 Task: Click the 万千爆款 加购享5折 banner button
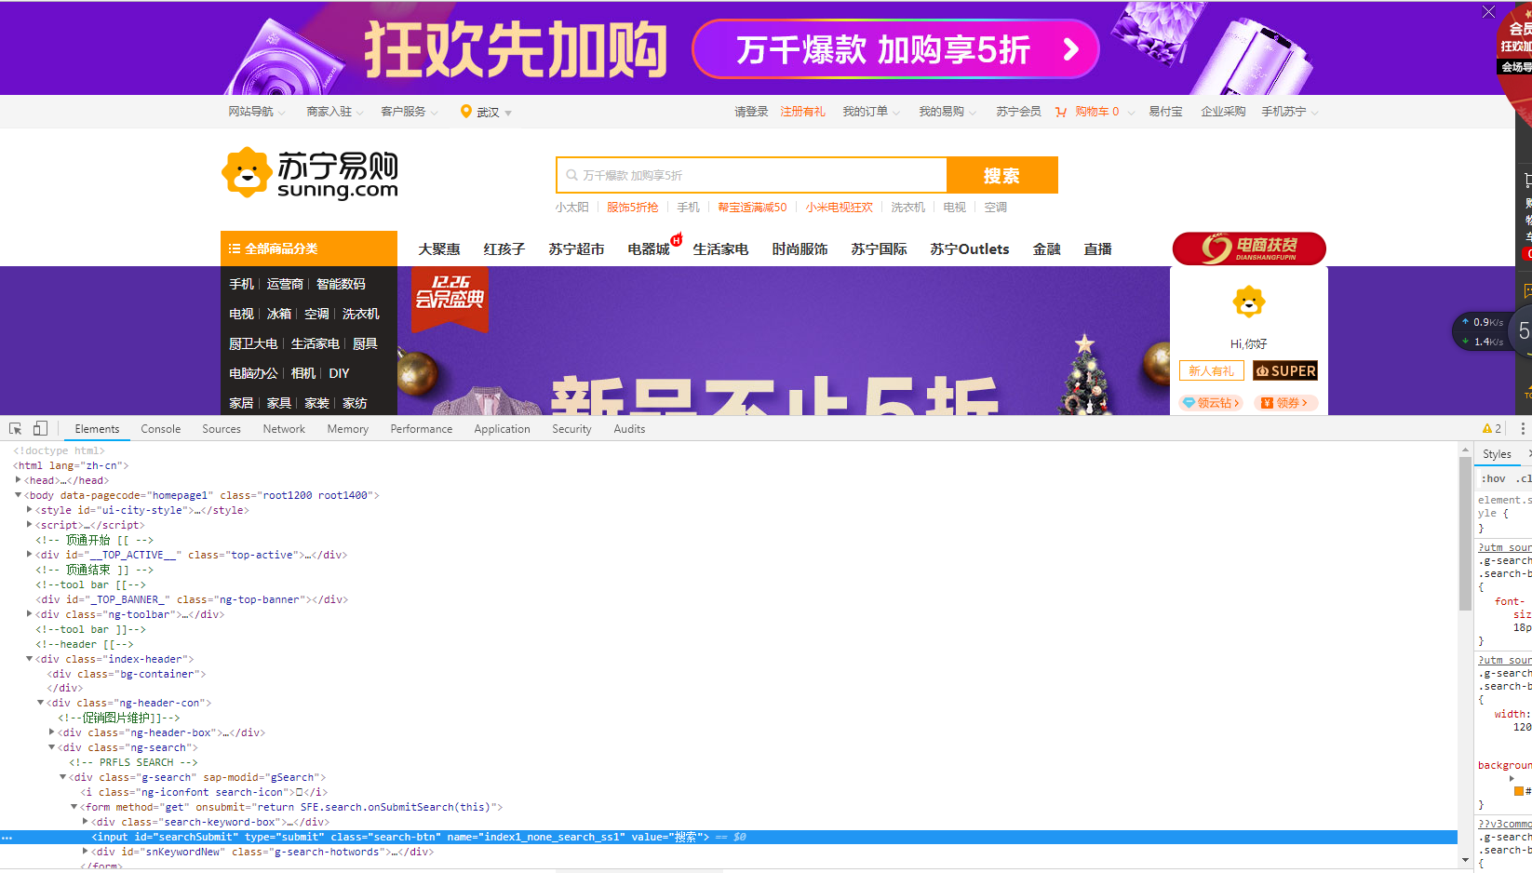[895, 48]
